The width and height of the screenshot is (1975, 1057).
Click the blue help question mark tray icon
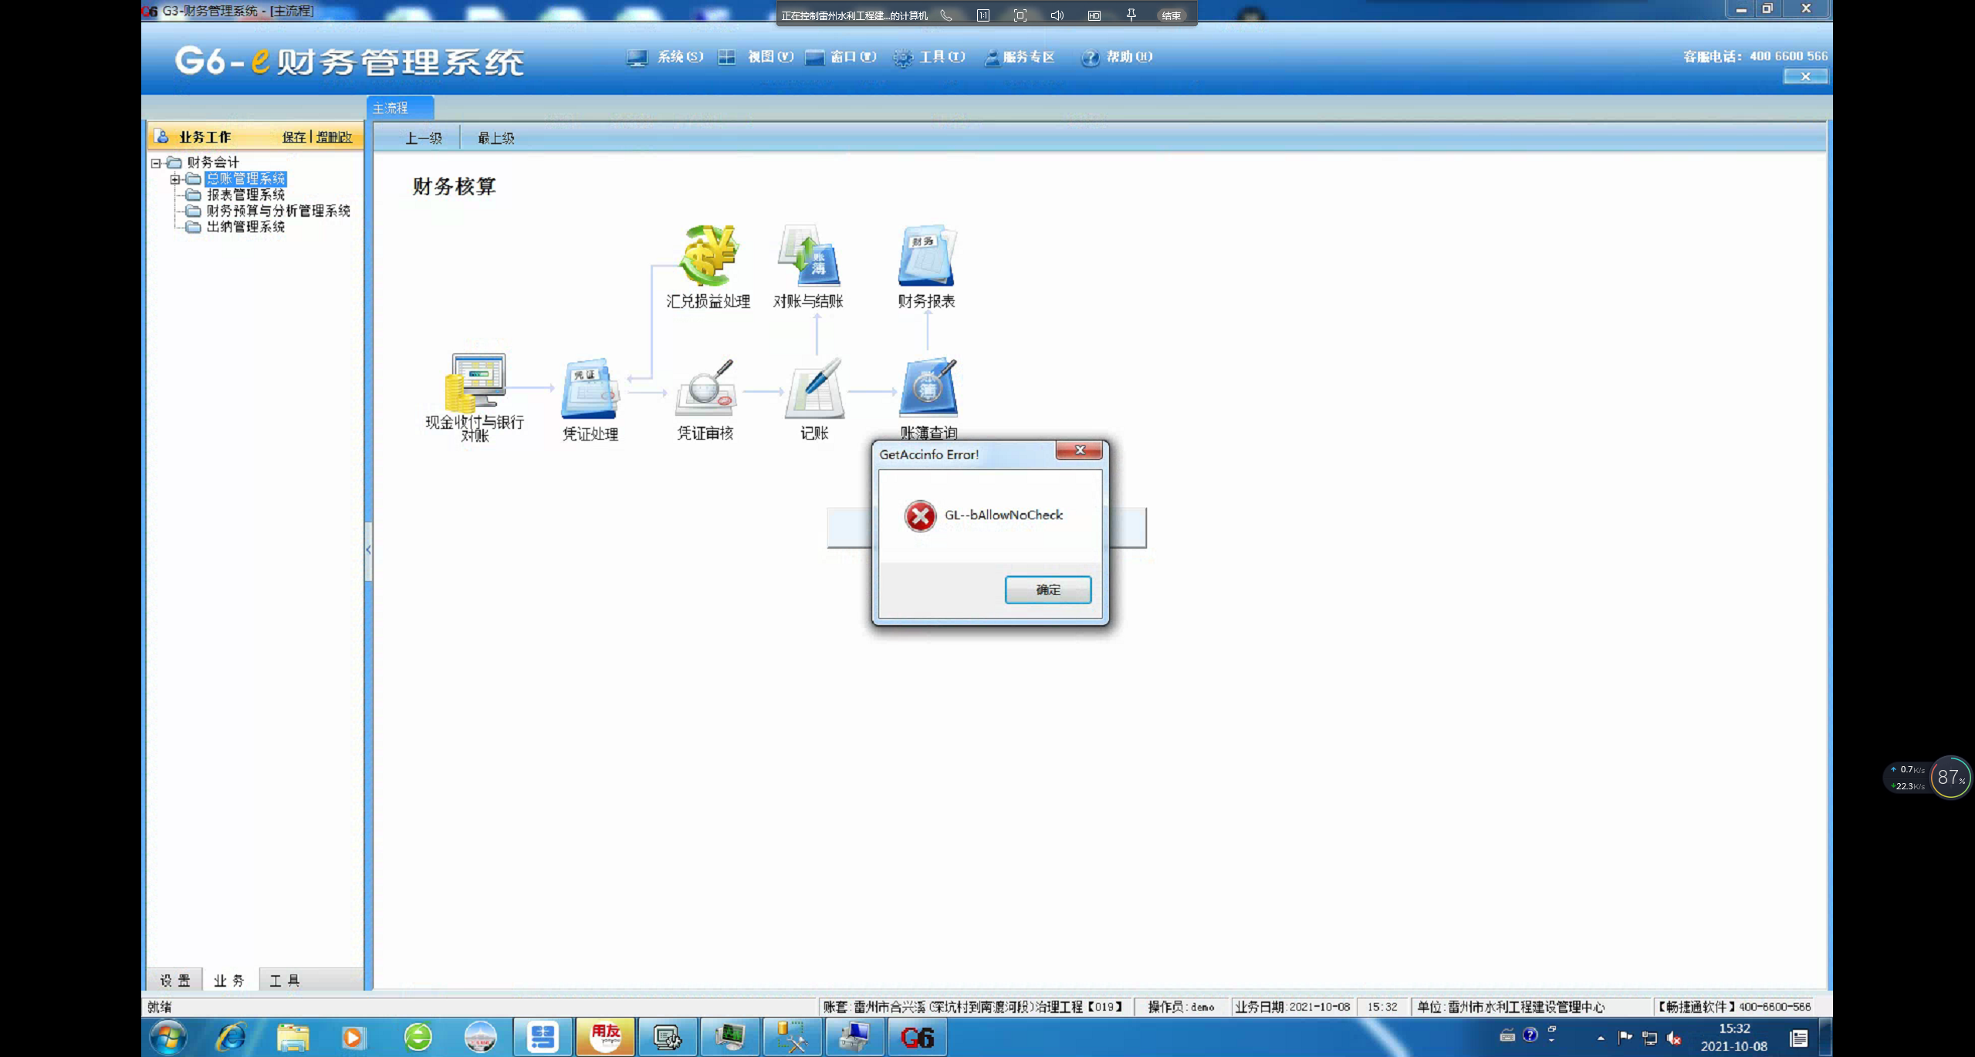(1530, 1035)
